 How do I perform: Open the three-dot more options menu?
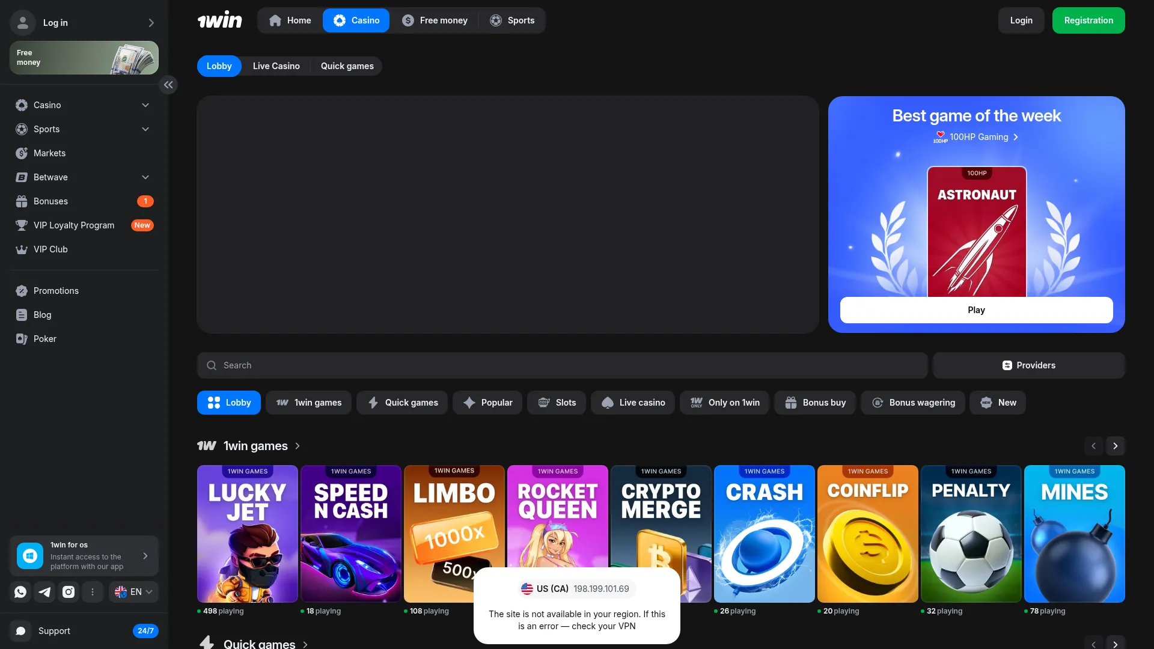pyautogui.click(x=93, y=592)
